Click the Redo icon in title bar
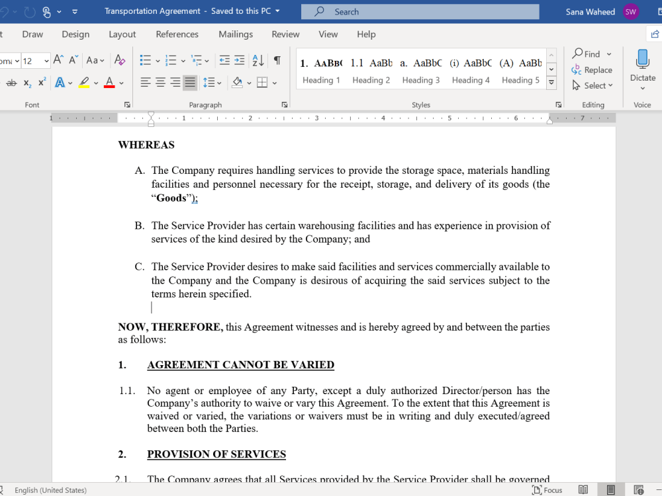Image resolution: width=662 pixels, height=496 pixels. 30,12
